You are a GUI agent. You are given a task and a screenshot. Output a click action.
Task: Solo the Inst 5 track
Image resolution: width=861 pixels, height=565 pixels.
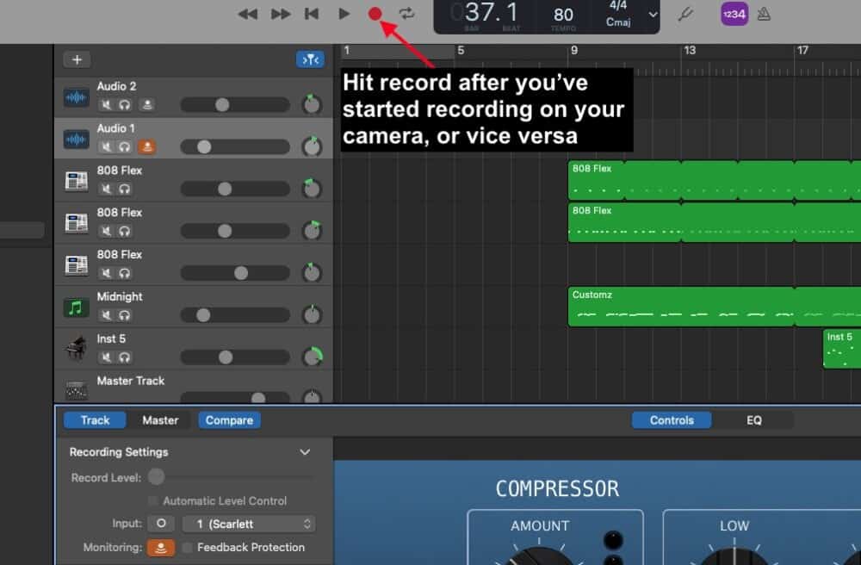125,357
